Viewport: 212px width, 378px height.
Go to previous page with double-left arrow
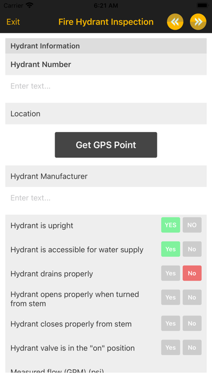click(175, 22)
